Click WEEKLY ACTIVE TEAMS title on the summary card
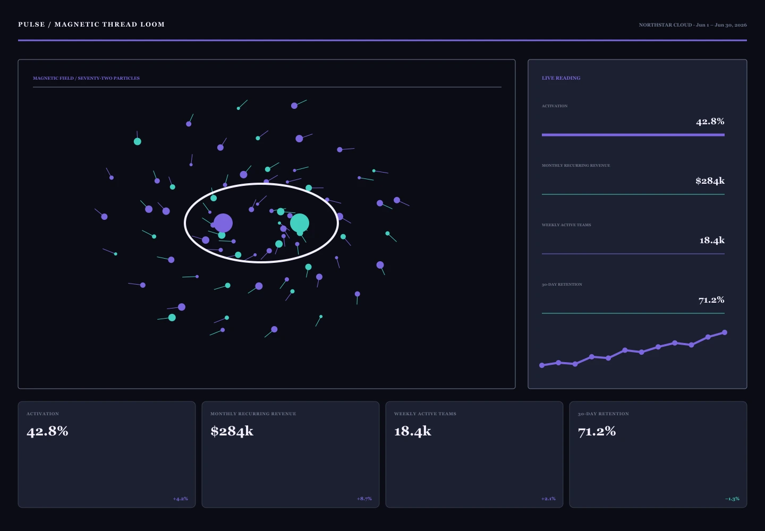Viewport: 765px width, 531px height. (x=425, y=414)
